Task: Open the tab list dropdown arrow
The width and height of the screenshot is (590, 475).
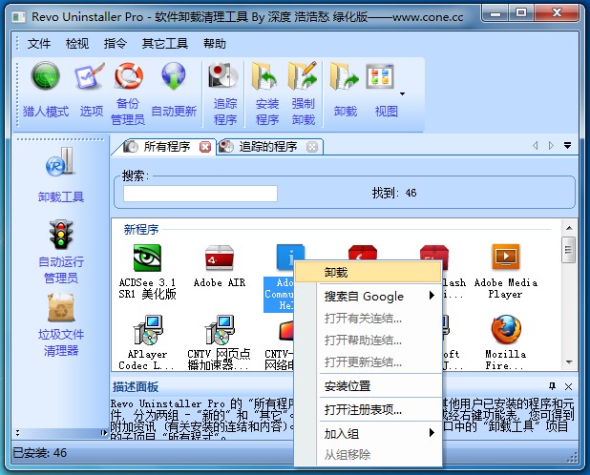Action: 567,145
